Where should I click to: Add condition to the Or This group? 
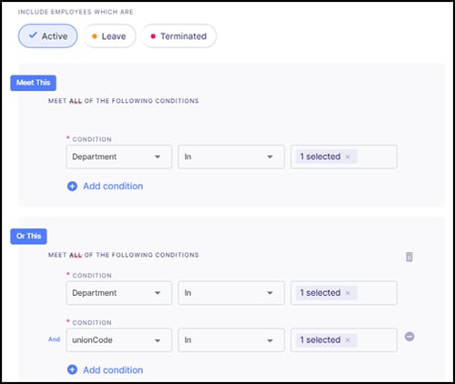click(106, 369)
